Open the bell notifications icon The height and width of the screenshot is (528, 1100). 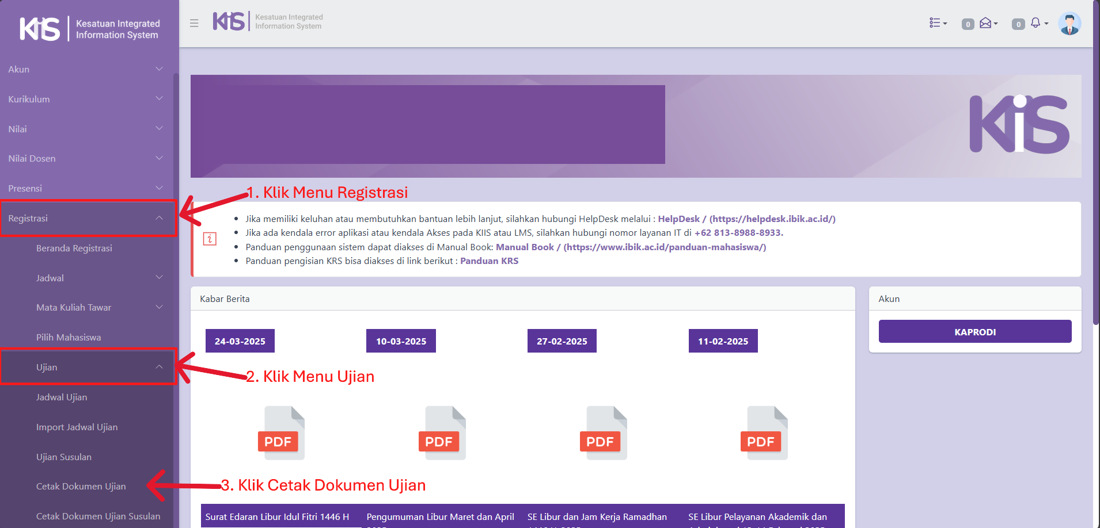coord(1037,23)
